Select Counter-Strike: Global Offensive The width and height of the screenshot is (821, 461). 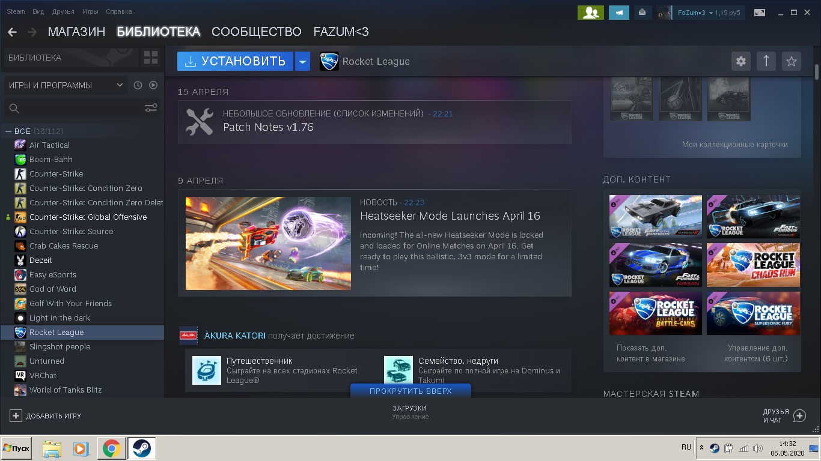click(x=82, y=217)
